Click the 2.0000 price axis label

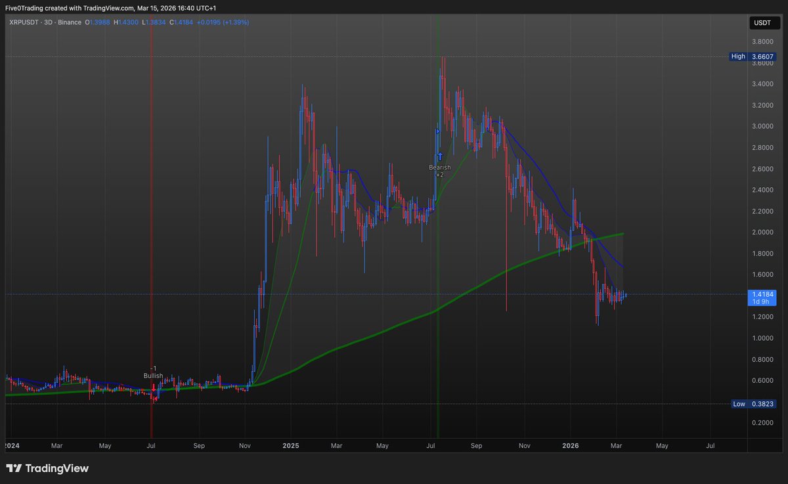point(762,232)
